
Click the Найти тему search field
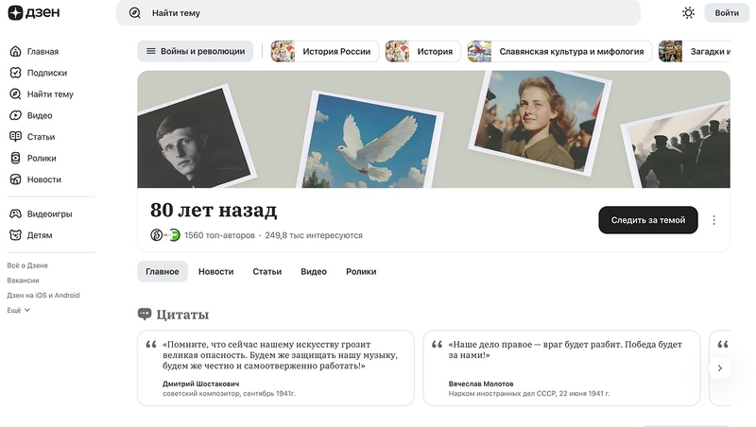click(378, 13)
